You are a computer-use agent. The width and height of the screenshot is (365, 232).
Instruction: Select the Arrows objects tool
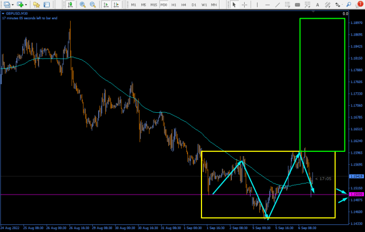337,5
